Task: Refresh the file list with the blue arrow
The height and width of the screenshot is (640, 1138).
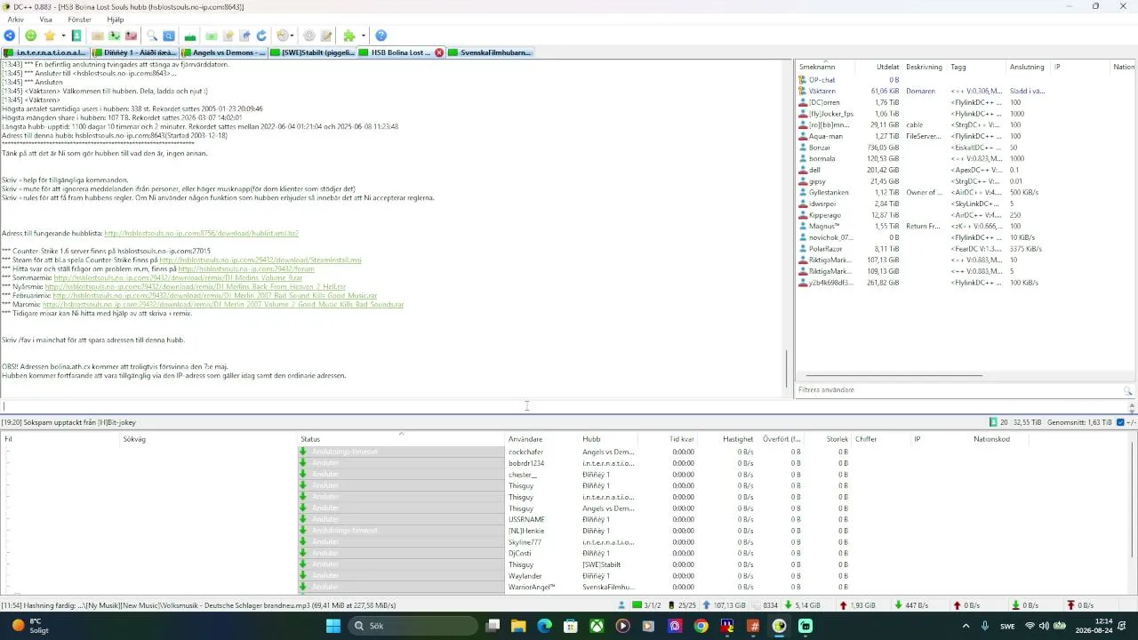Action: click(261, 36)
